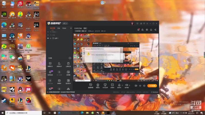Open SUPER PEOPLE CBT desktop shortcut
This screenshot has width=205, height=115.
tap(28, 80)
